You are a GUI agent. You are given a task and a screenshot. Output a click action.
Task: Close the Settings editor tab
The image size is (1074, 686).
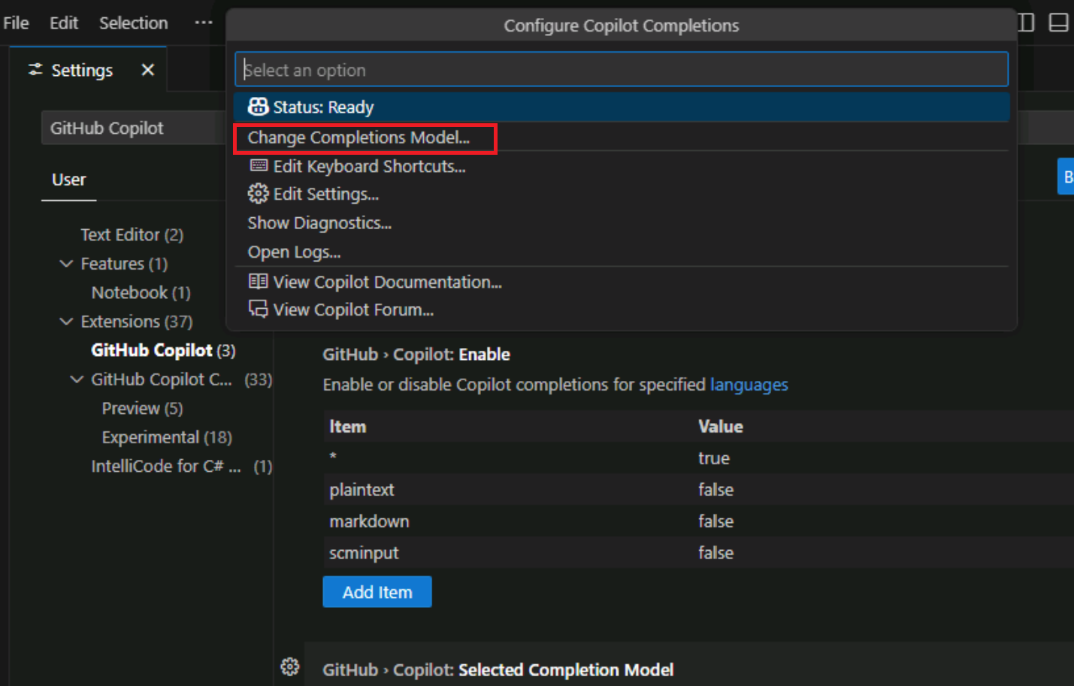pos(148,70)
